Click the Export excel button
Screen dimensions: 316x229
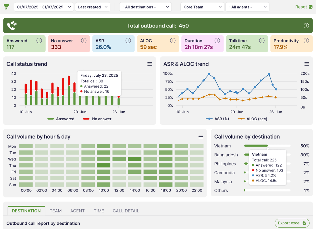click(x=292, y=223)
